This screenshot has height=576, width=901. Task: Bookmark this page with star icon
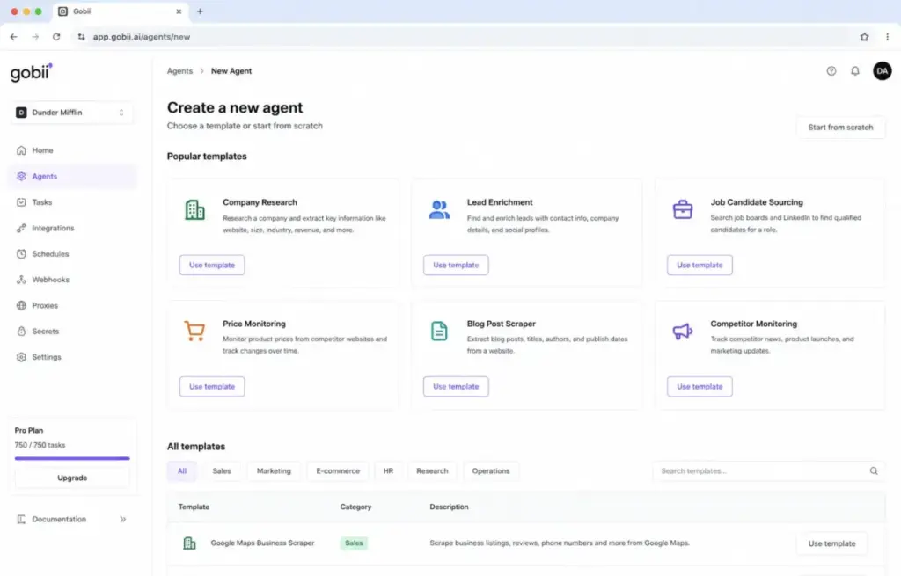click(x=864, y=37)
